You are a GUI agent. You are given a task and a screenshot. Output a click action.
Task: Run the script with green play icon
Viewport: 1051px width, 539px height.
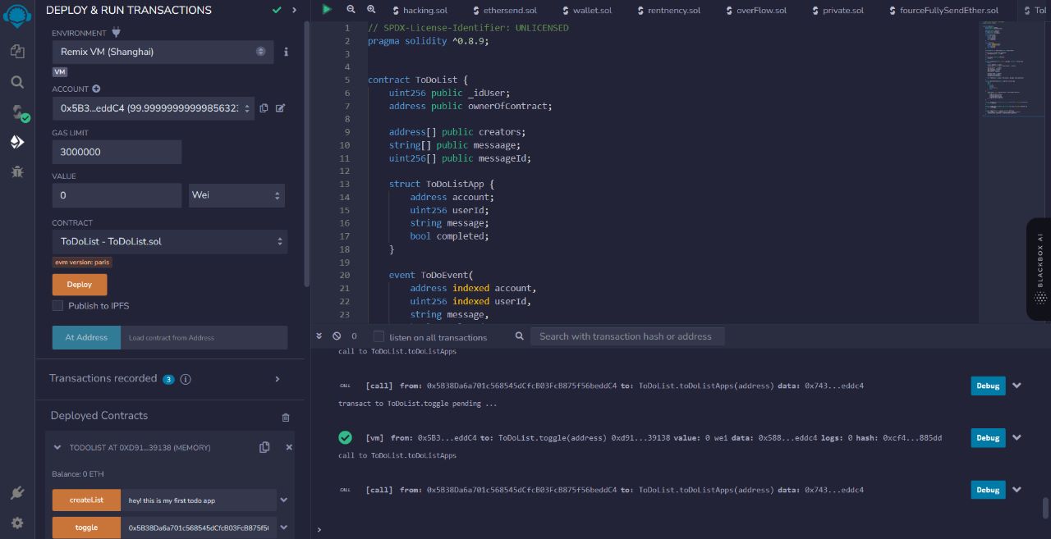[x=327, y=9]
